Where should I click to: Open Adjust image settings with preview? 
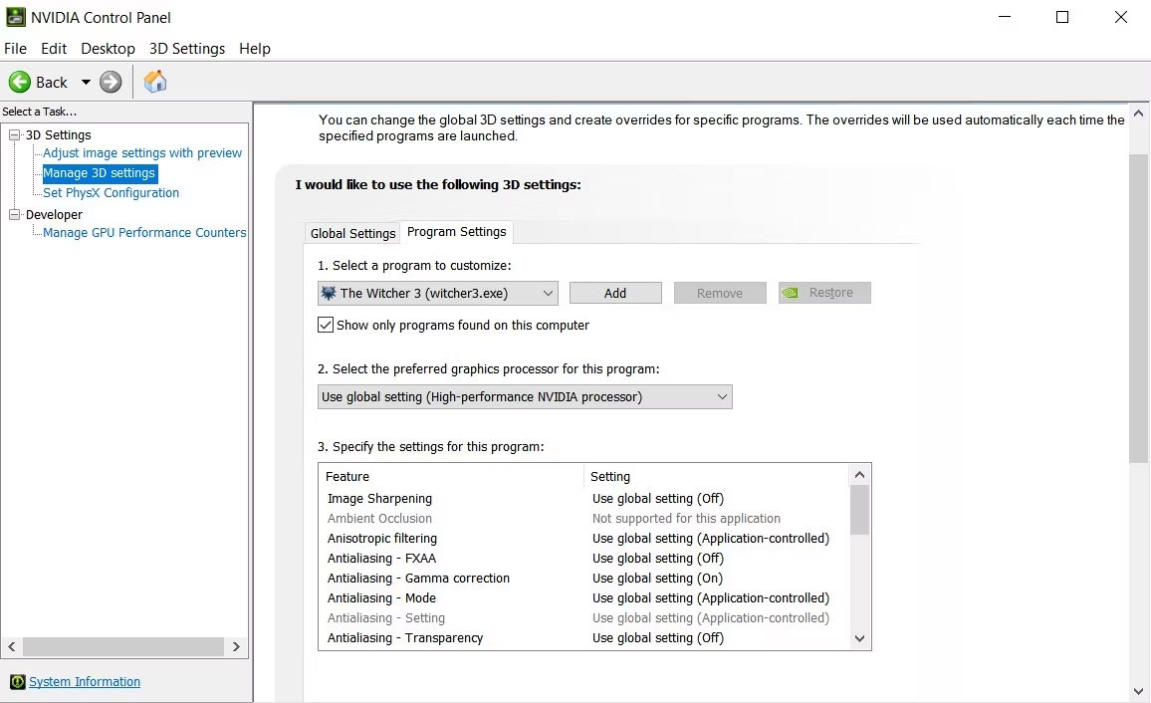[x=142, y=152]
